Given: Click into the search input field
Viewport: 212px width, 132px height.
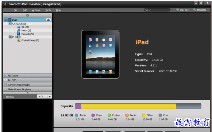Looking at the screenshot, I should [160, 10].
